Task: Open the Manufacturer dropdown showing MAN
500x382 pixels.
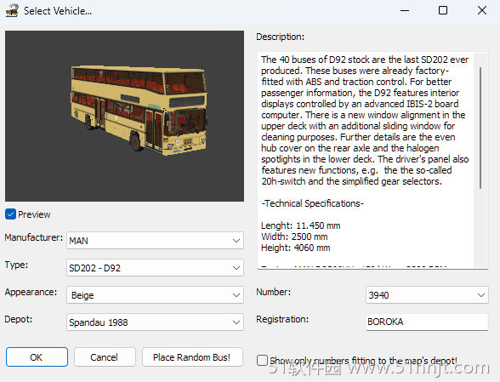Action: coord(155,240)
